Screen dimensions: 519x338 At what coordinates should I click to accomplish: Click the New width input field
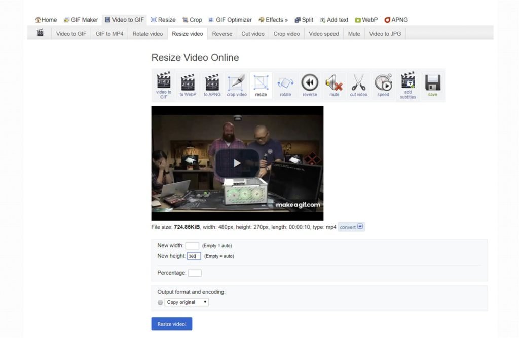point(192,246)
